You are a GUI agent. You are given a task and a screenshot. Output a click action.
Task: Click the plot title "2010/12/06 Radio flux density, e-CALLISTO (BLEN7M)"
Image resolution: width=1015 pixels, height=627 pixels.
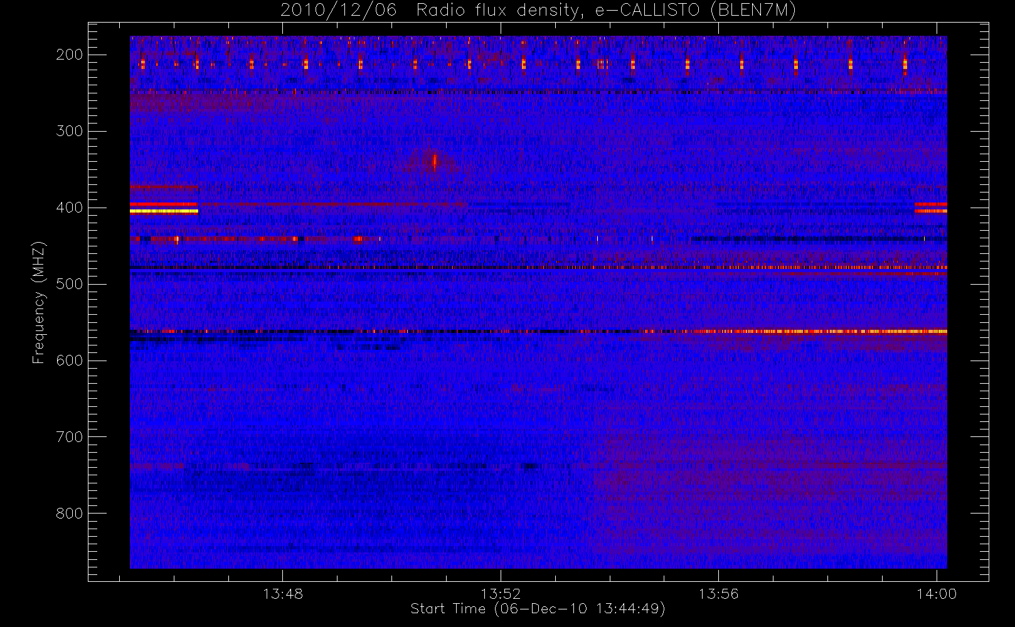(x=538, y=11)
